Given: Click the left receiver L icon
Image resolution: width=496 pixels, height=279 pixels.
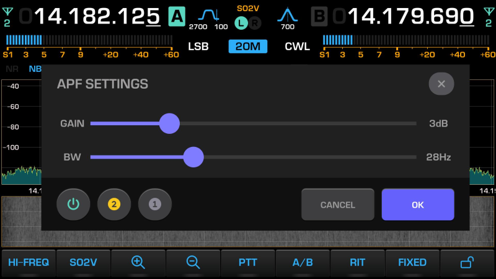Looking at the screenshot, I should pos(241,23).
